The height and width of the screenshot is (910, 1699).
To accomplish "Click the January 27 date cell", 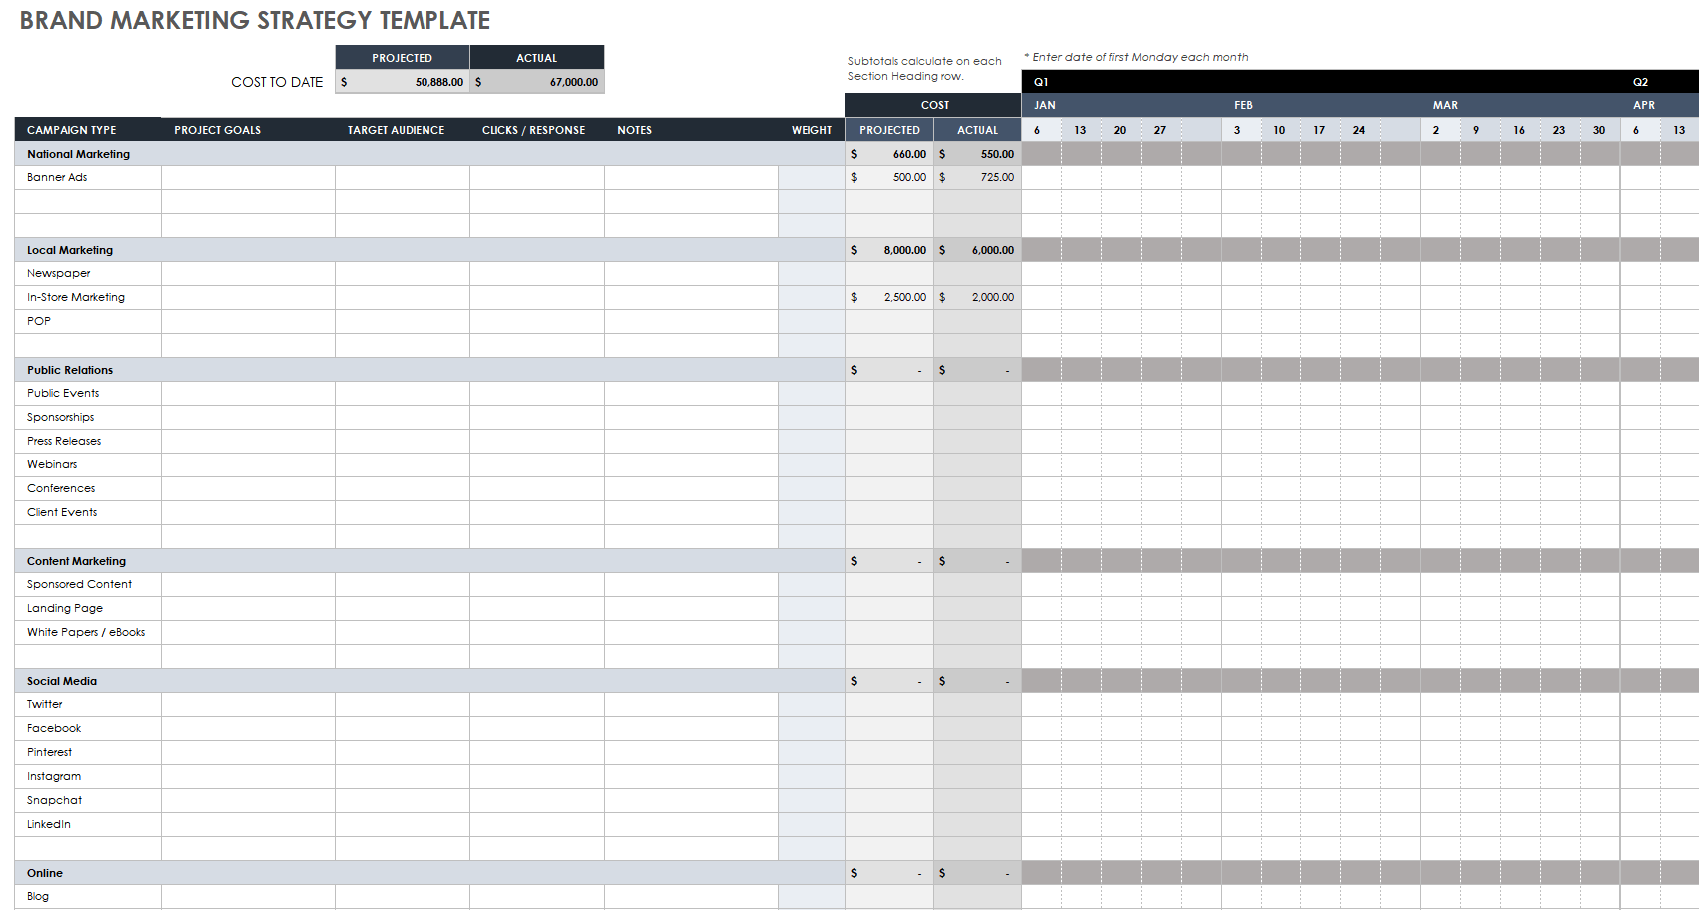I will [1161, 130].
